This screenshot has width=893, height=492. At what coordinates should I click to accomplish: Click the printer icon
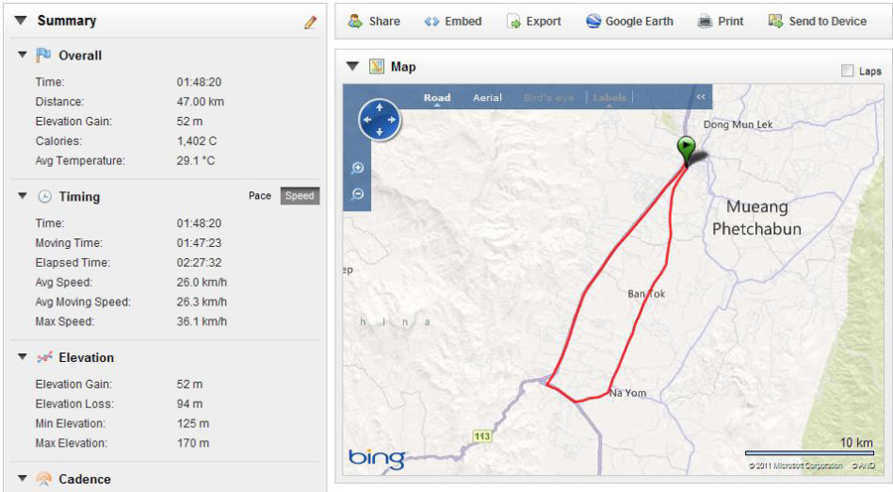pyautogui.click(x=705, y=22)
